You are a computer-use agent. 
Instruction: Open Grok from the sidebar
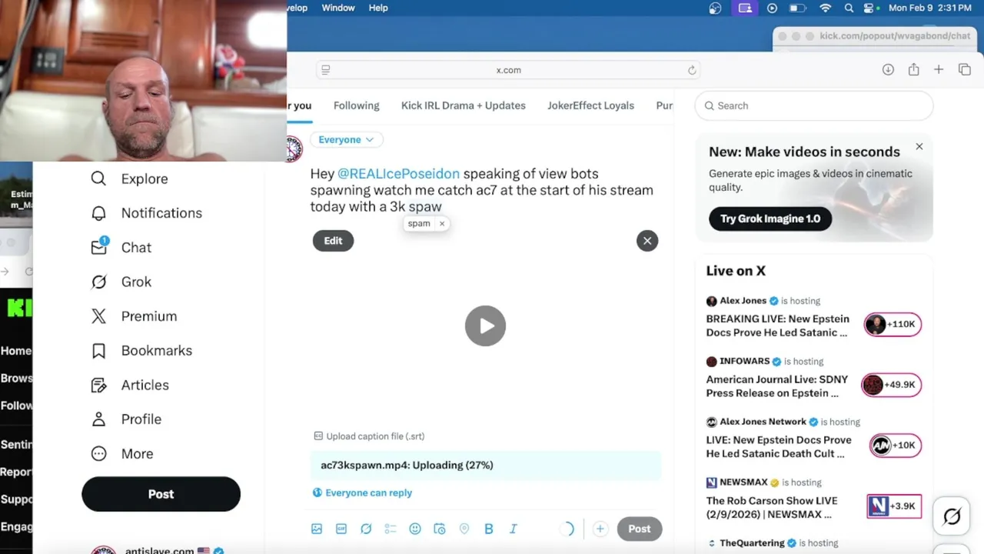coord(121,282)
